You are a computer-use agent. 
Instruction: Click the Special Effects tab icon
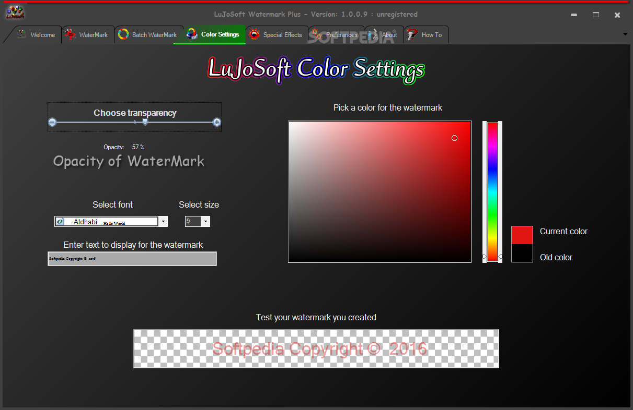tap(255, 34)
